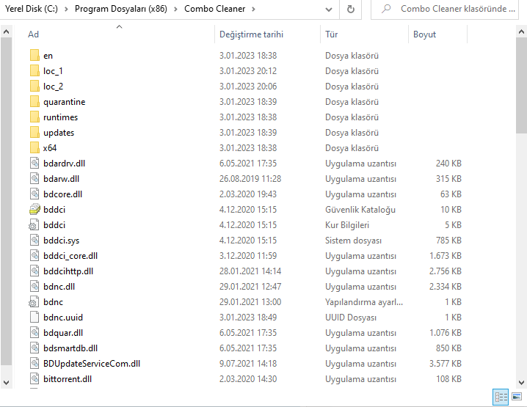The image size is (527, 407).
Task: Click the bdquar.dll file icon
Action: tap(34, 333)
